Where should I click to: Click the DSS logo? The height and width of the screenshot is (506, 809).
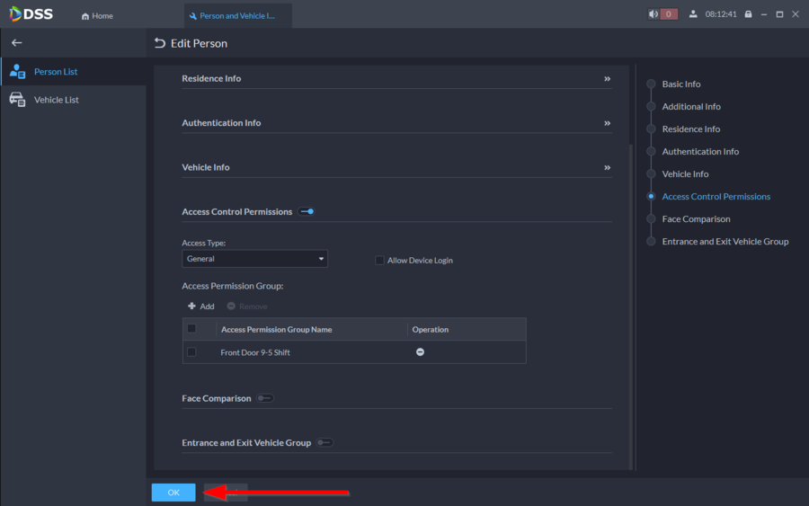coord(32,14)
